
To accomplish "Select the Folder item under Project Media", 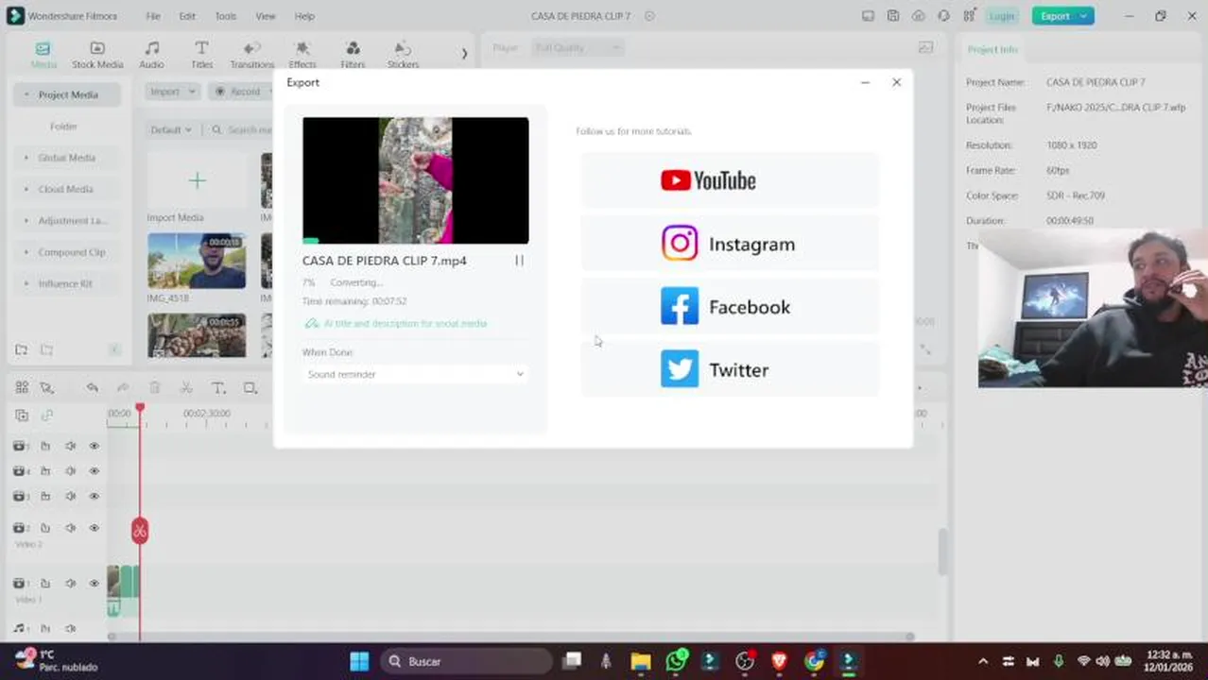I will point(63,127).
